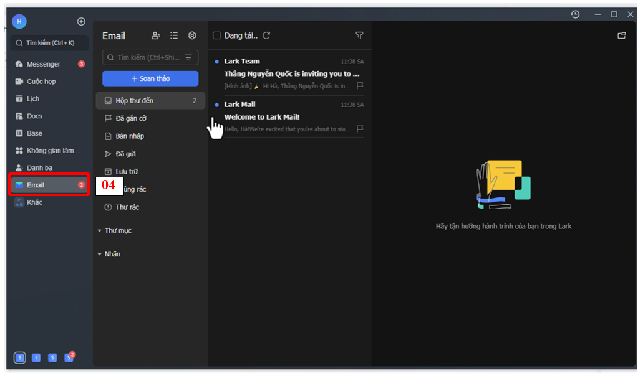This screenshot has width=643, height=376.
Task: Minimize the Lark window
Action: click(597, 14)
